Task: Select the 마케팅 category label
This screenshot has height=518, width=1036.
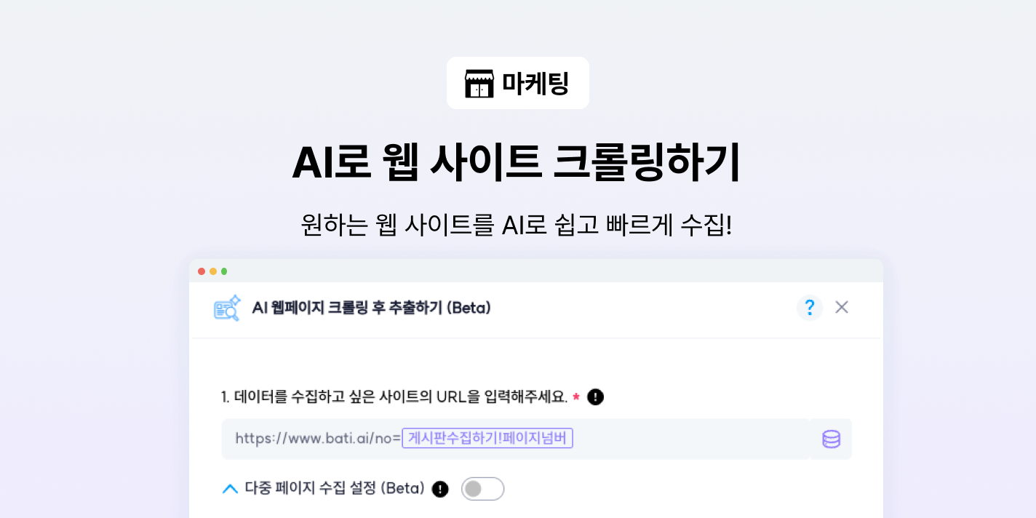Action: coord(535,84)
